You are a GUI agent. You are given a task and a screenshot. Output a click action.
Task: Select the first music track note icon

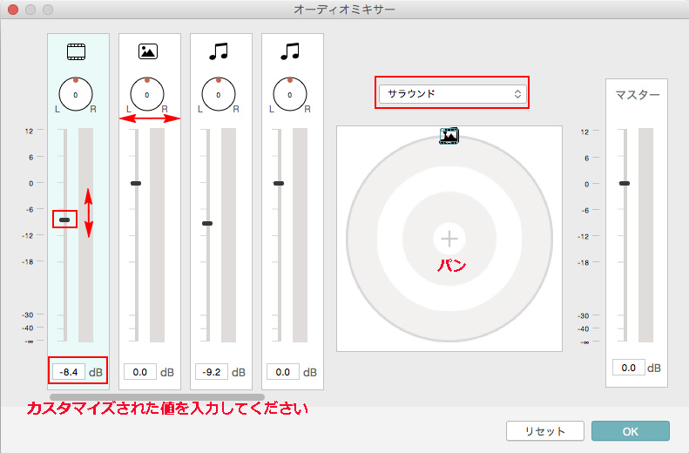[219, 51]
